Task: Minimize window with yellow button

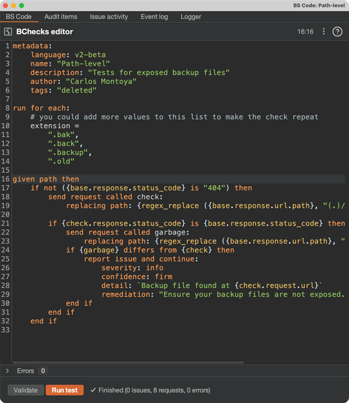Action: click(14, 5)
